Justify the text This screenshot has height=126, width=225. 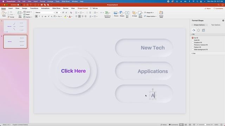click(x=86, y=16)
